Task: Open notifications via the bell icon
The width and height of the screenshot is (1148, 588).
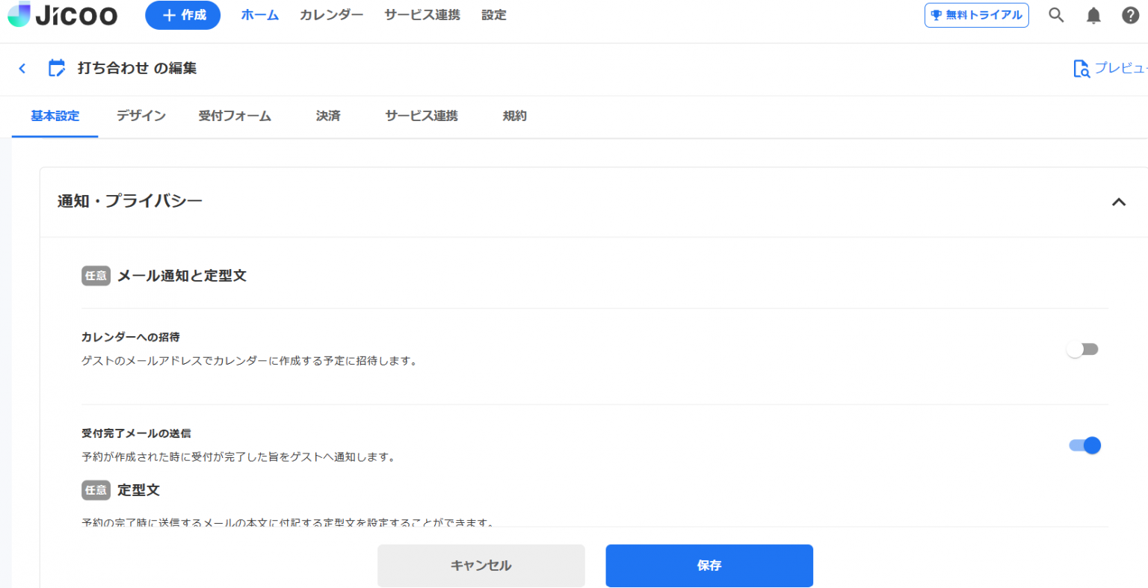Action: (x=1093, y=15)
